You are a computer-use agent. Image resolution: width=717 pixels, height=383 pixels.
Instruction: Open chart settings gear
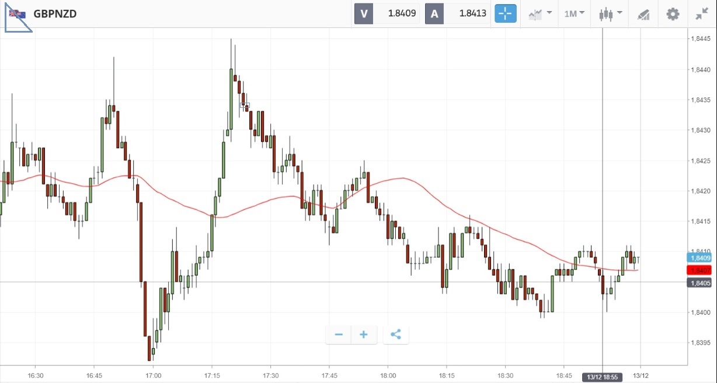point(673,14)
